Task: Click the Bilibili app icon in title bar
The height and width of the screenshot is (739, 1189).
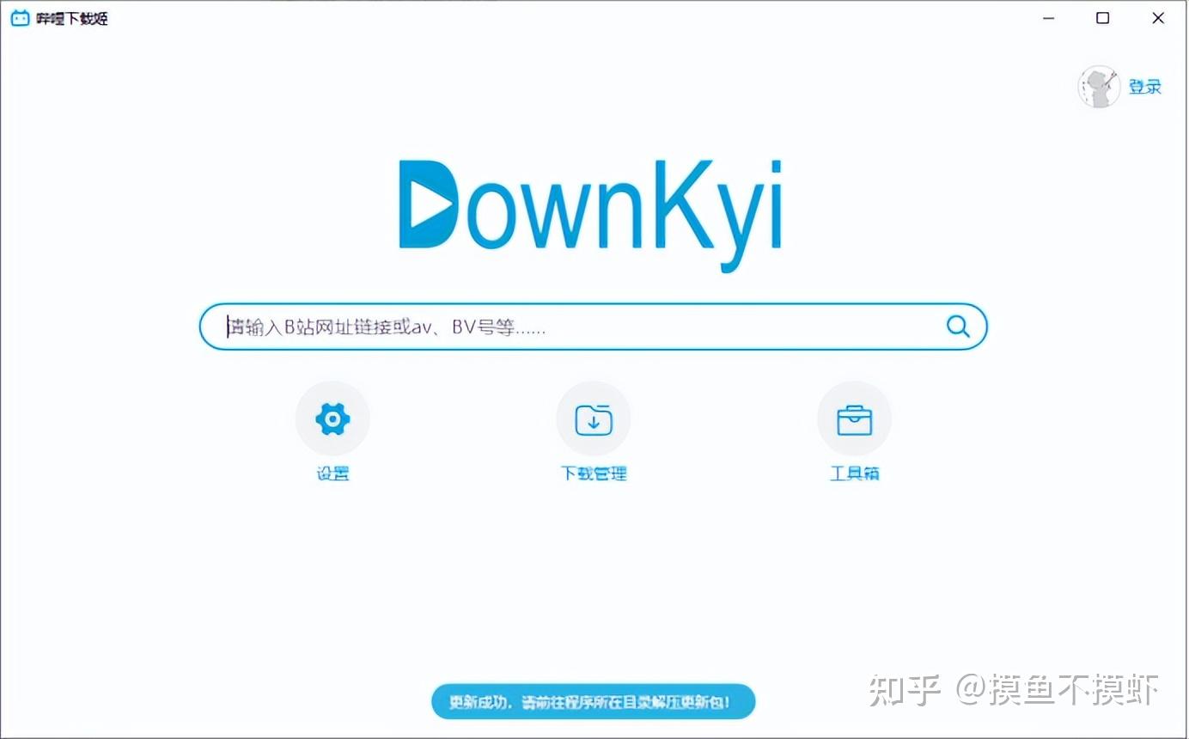Action: click(x=20, y=18)
